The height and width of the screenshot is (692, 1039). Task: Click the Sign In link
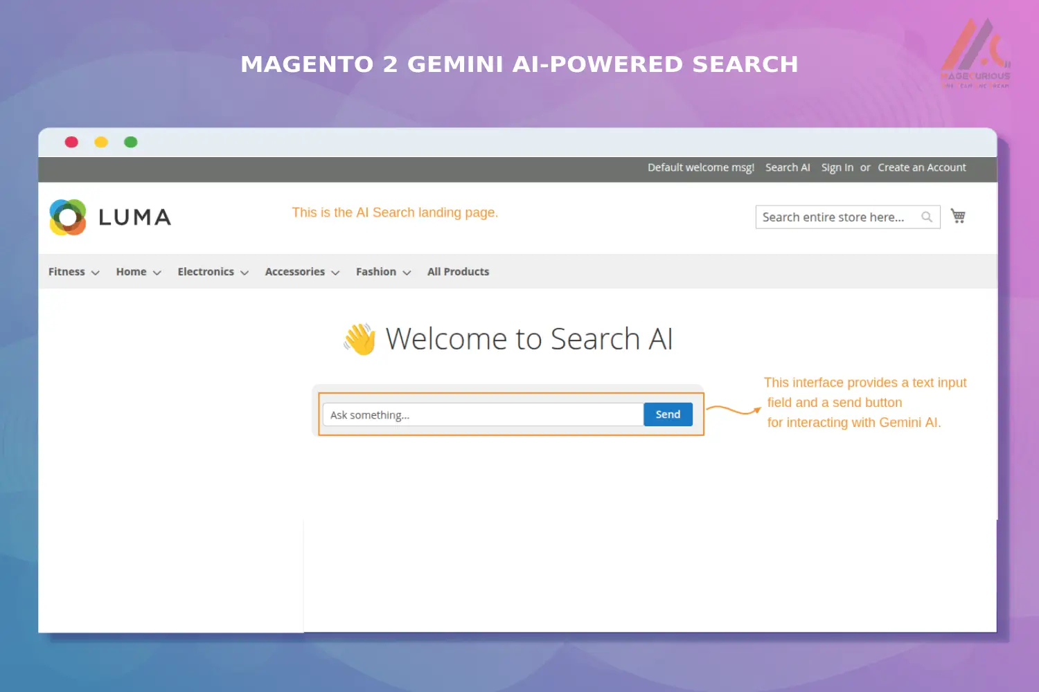pos(837,167)
